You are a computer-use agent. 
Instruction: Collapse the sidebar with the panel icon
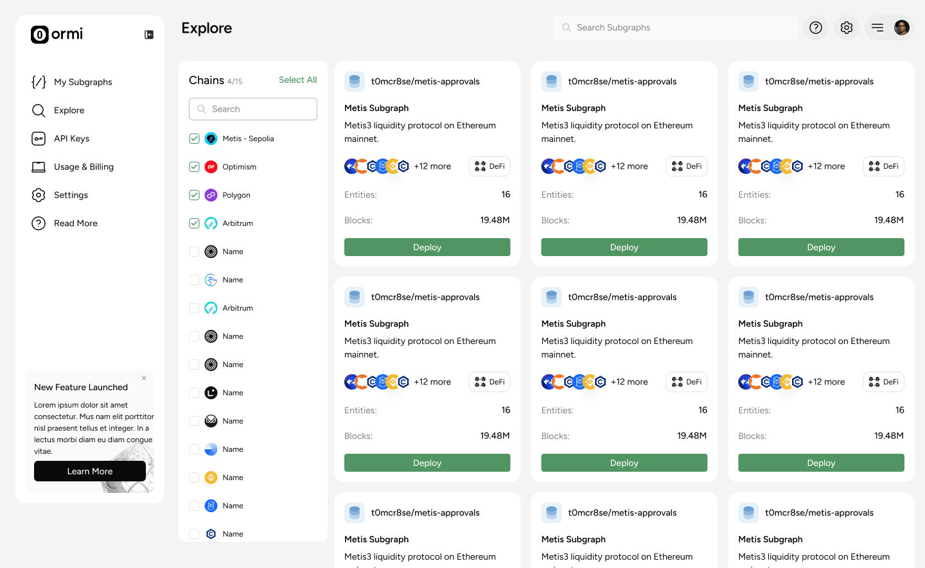149,35
